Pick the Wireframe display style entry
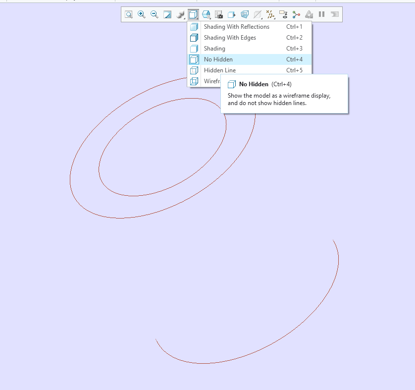Image resolution: width=415 pixels, height=390 pixels. pos(205,81)
